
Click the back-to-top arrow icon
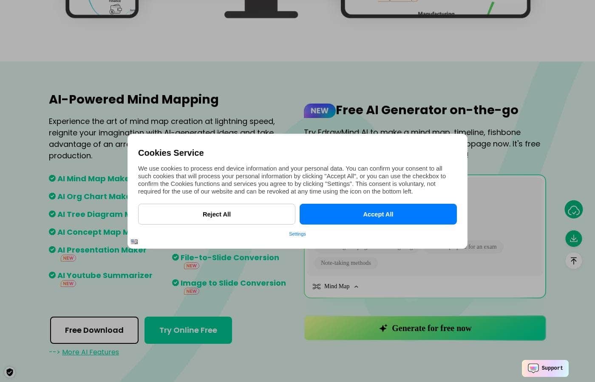[574, 261]
